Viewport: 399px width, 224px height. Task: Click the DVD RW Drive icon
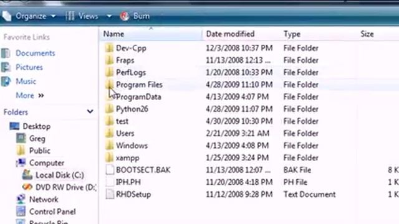tap(27, 187)
